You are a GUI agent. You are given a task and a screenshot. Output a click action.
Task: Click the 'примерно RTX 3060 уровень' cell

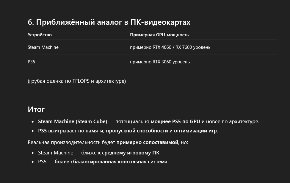click(x=160, y=62)
